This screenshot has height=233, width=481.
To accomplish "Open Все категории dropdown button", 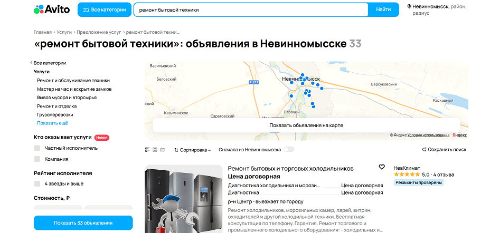I will click(104, 9).
